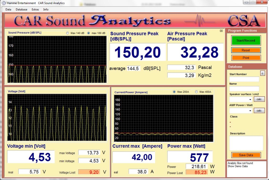Click the orange Reset button
Screen dimensions: 269x180
[246, 50]
